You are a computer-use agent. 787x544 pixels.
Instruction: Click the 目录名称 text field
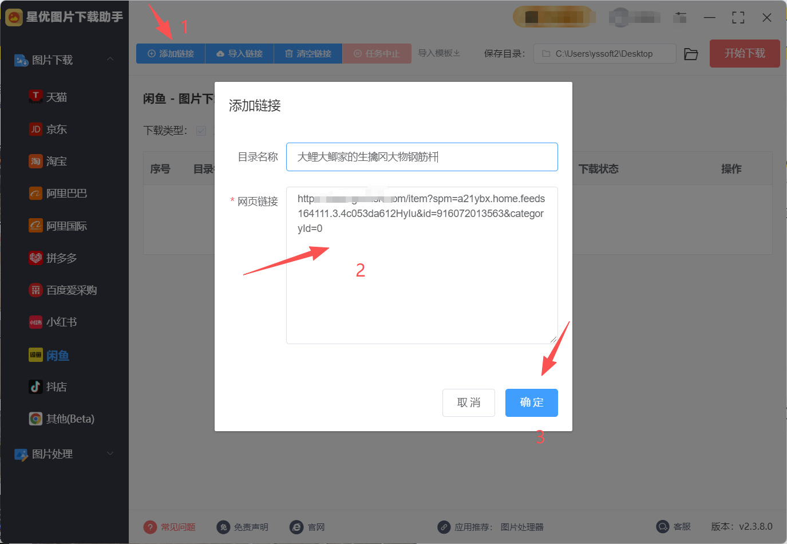point(422,157)
